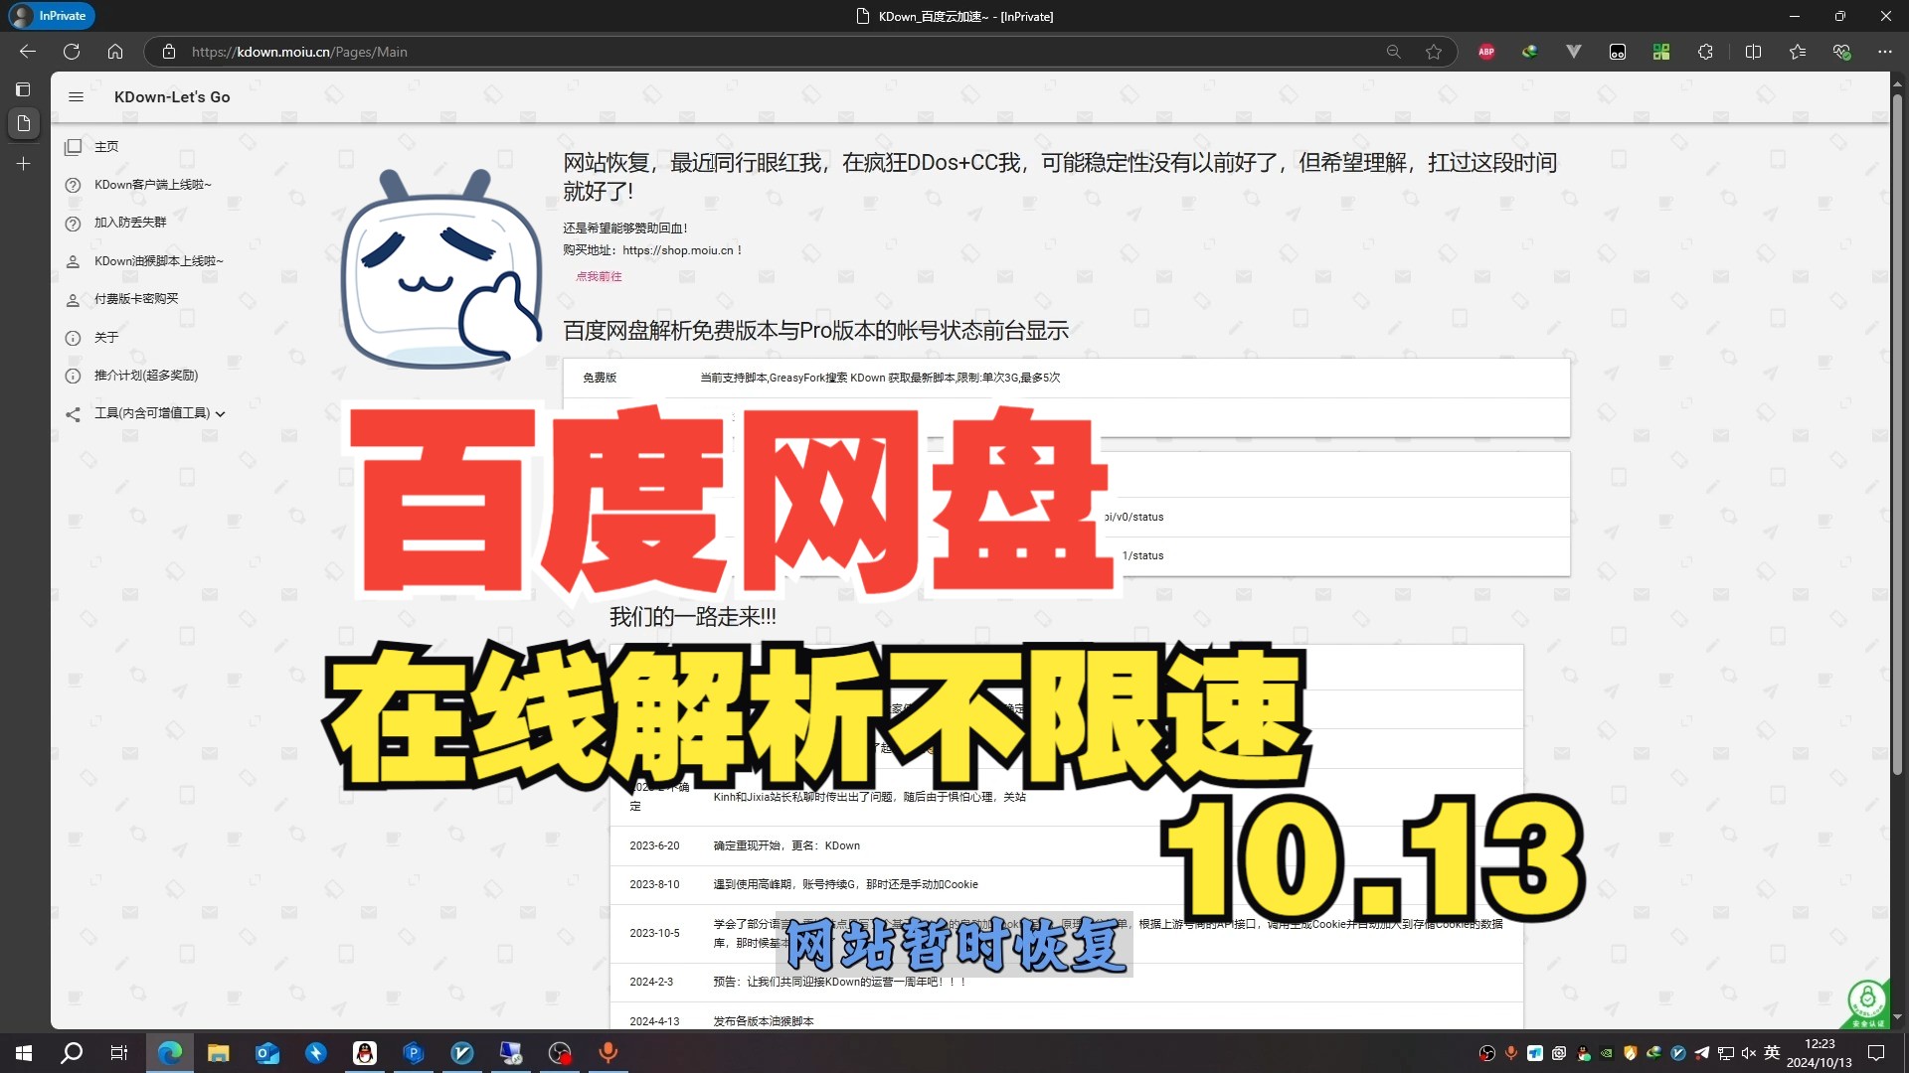Open KDown客户端上线啦 menu item
Image resolution: width=1909 pixels, height=1073 pixels.
coord(152,185)
